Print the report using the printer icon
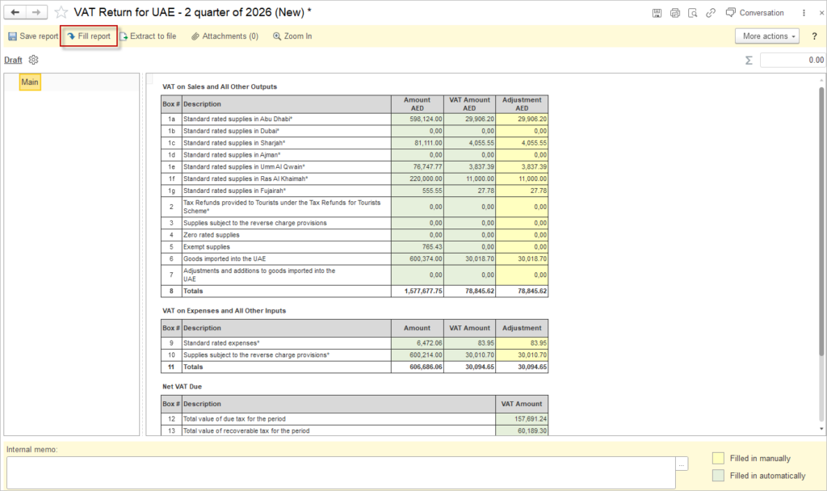 click(x=674, y=13)
